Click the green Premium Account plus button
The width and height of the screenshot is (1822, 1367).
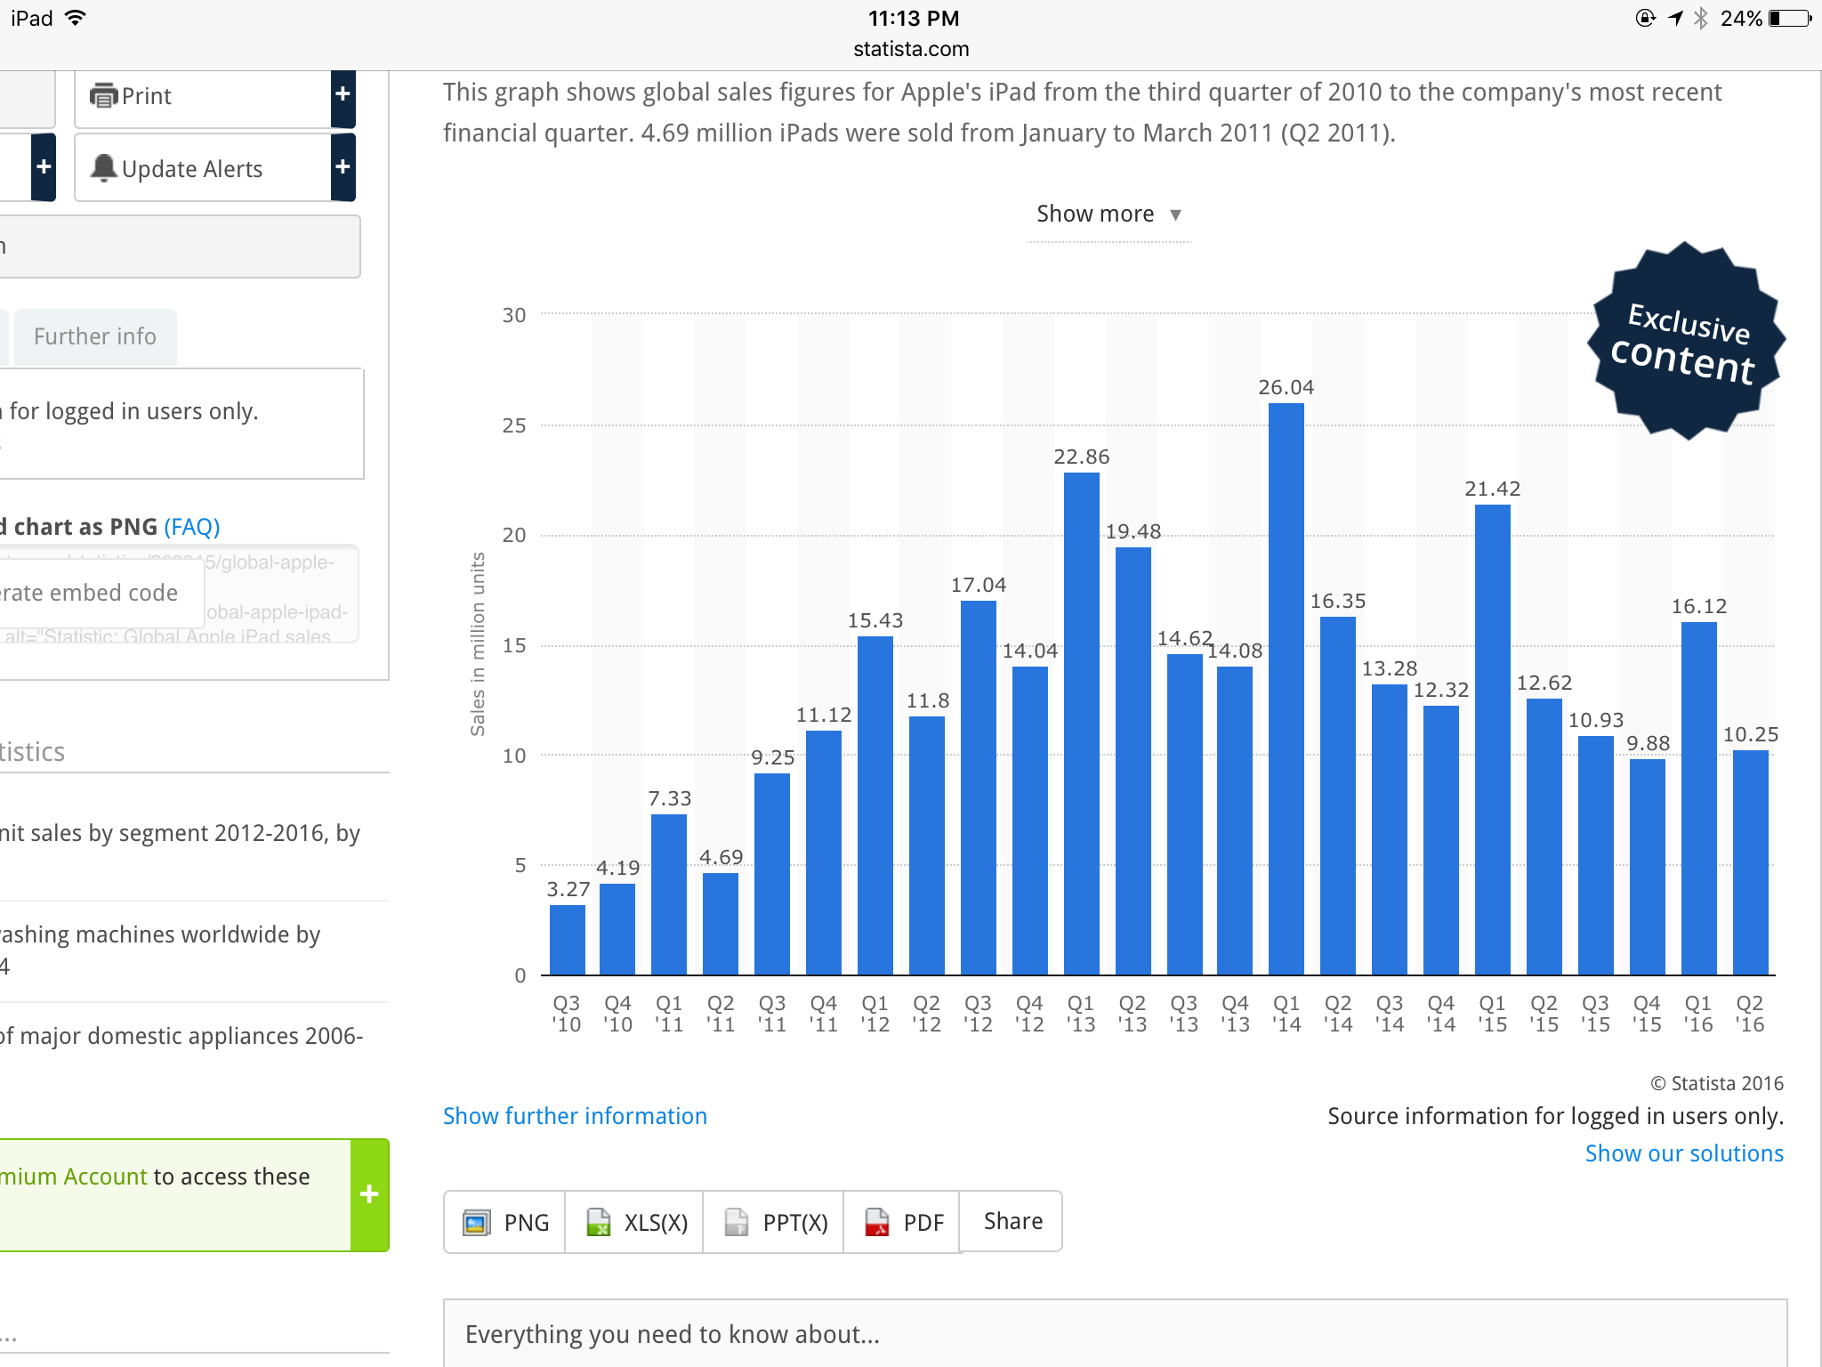coord(369,1194)
